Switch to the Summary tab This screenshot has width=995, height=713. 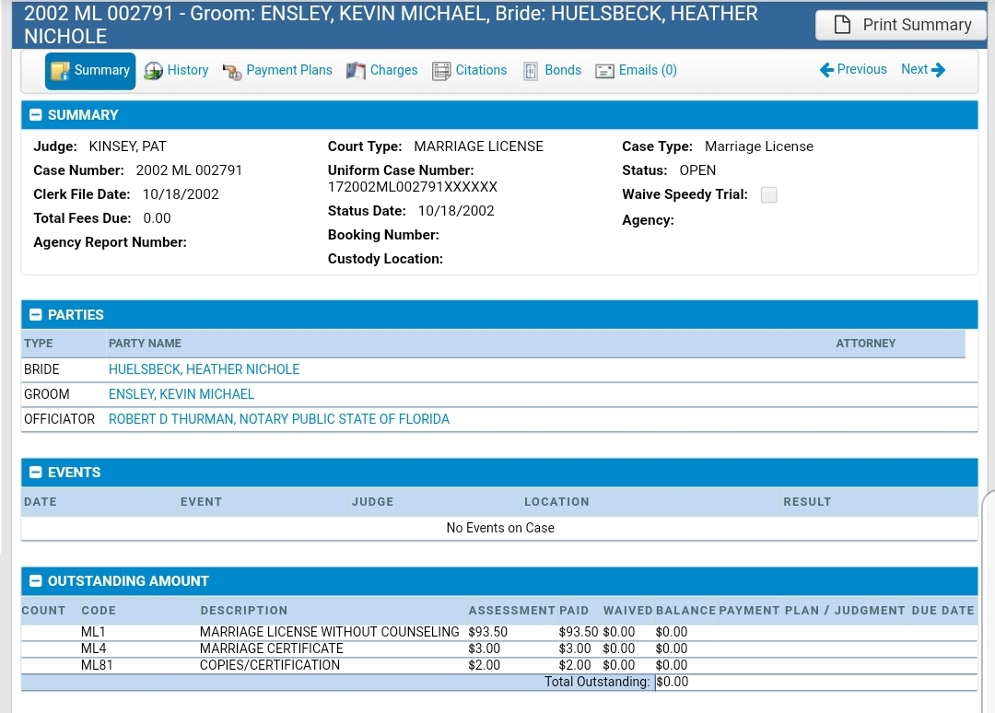90,70
